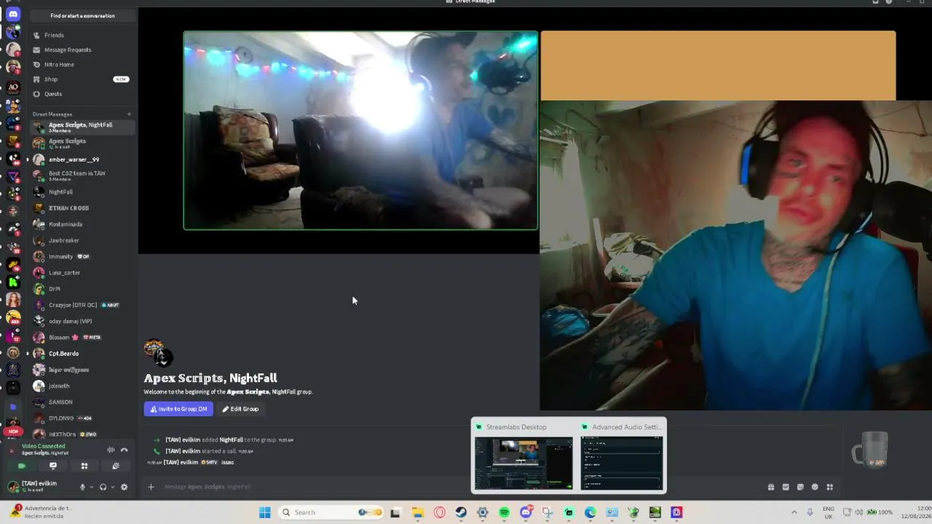
Task: Open the GIF picker in the message bar
Action: coord(786,487)
